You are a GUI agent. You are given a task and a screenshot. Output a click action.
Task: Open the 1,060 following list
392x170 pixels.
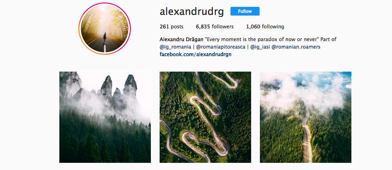point(265,26)
